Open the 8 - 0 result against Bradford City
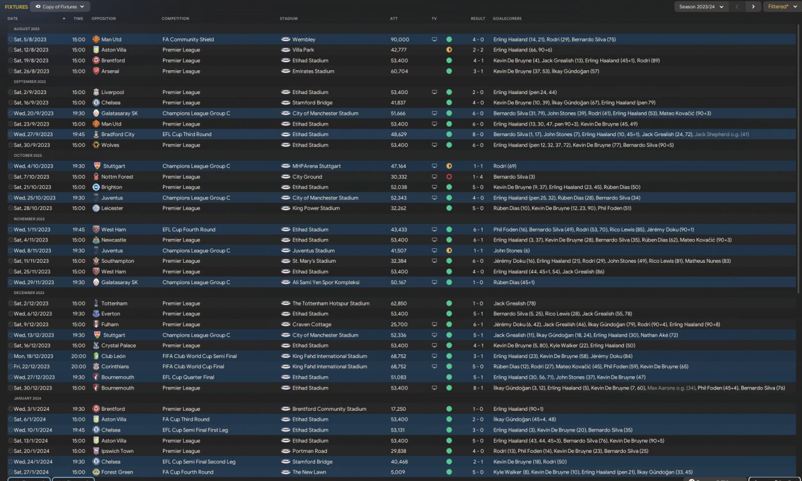The width and height of the screenshot is (802, 481). pos(478,134)
